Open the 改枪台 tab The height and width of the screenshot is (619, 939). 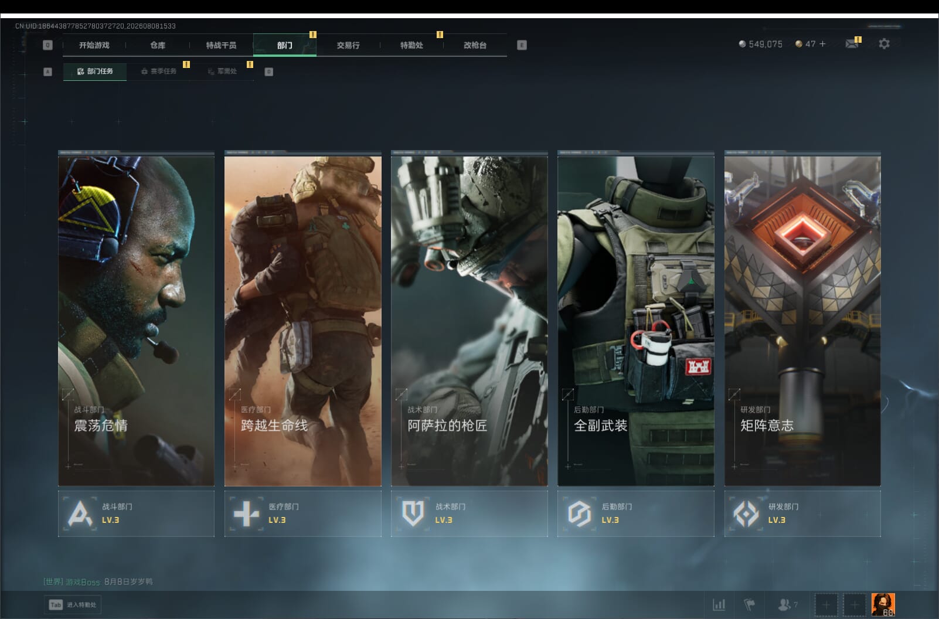[475, 45]
